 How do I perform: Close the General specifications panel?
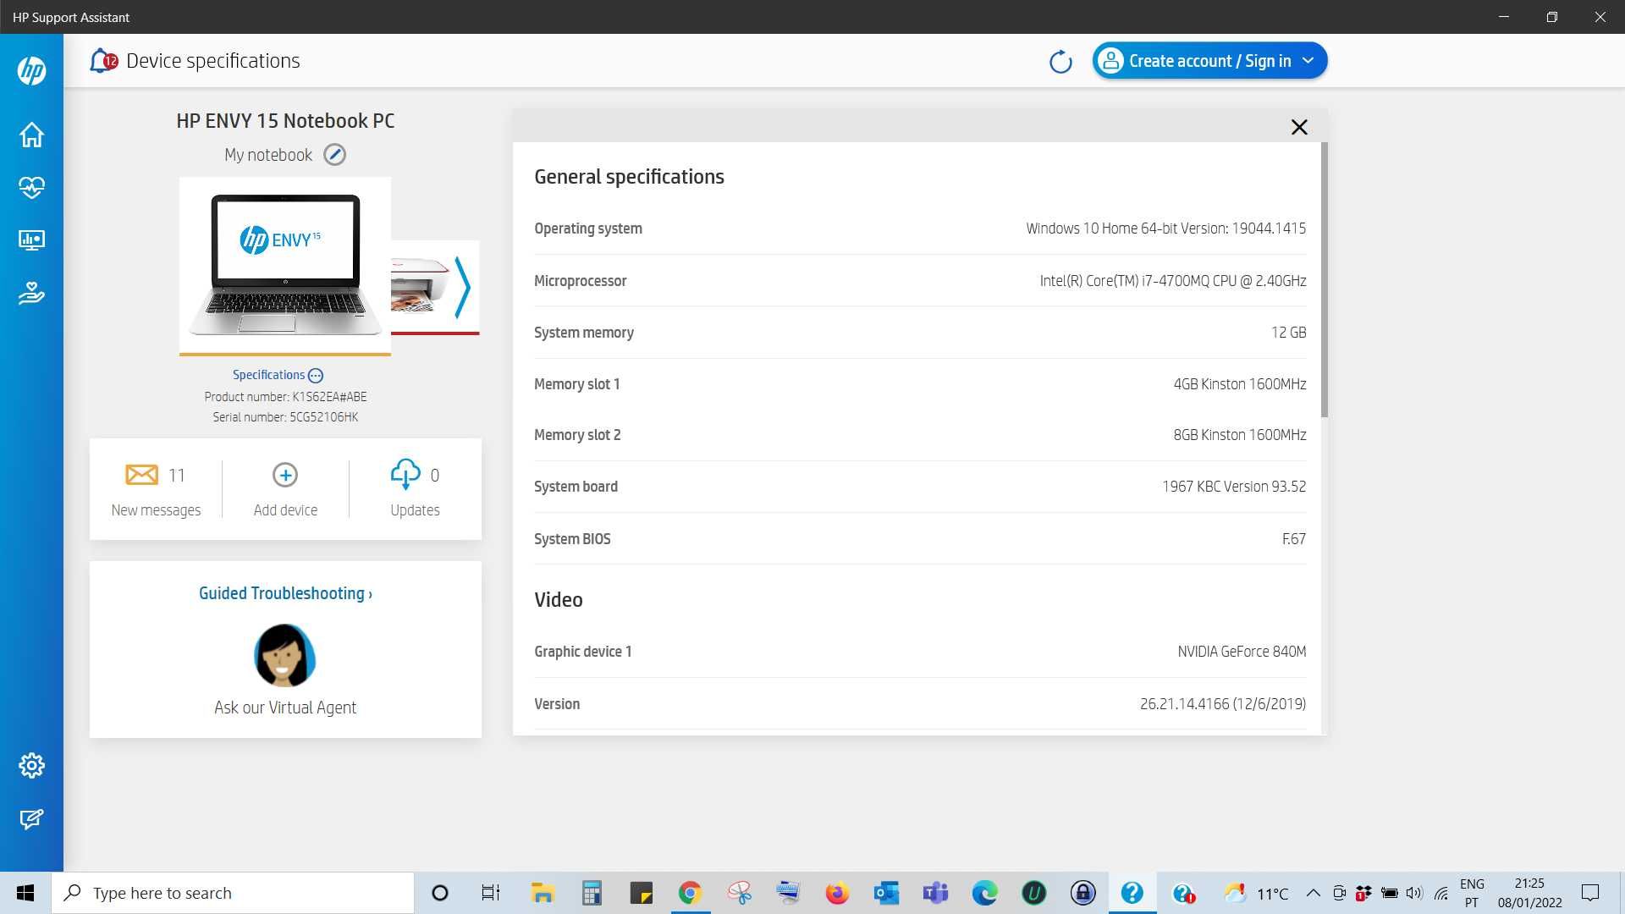(x=1299, y=127)
